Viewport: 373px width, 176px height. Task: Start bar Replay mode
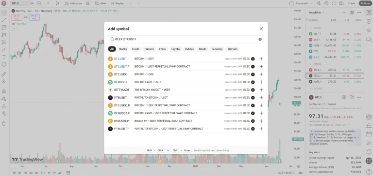(x=117, y=3)
